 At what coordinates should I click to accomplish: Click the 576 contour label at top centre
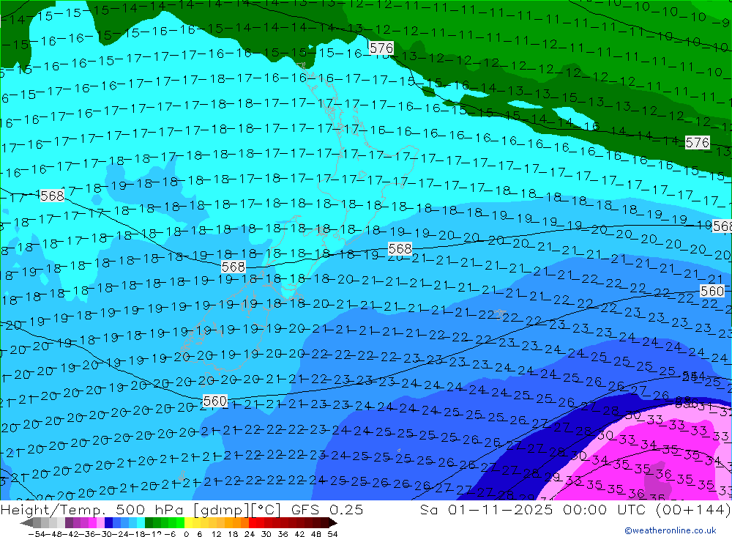tap(381, 48)
